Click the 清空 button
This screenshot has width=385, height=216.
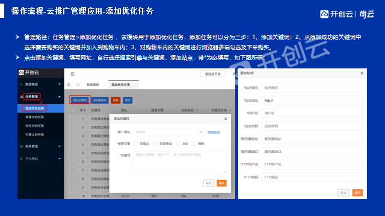pyautogui.click(x=128, y=100)
